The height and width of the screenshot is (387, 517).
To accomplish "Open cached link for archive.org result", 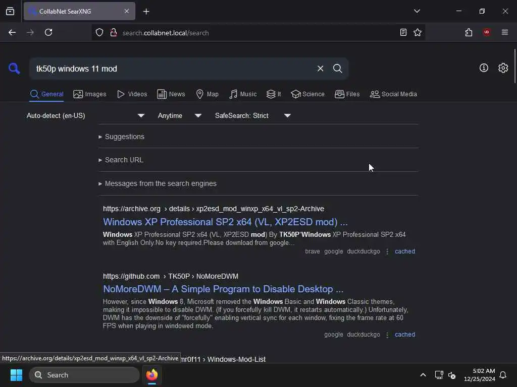I will point(404,251).
